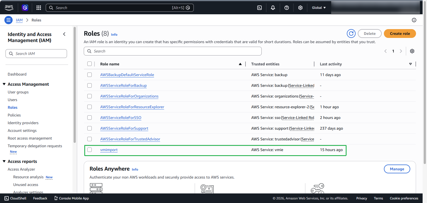427x203 pixels.
Task: Open the settings gear in top navigation
Action: click(300, 8)
